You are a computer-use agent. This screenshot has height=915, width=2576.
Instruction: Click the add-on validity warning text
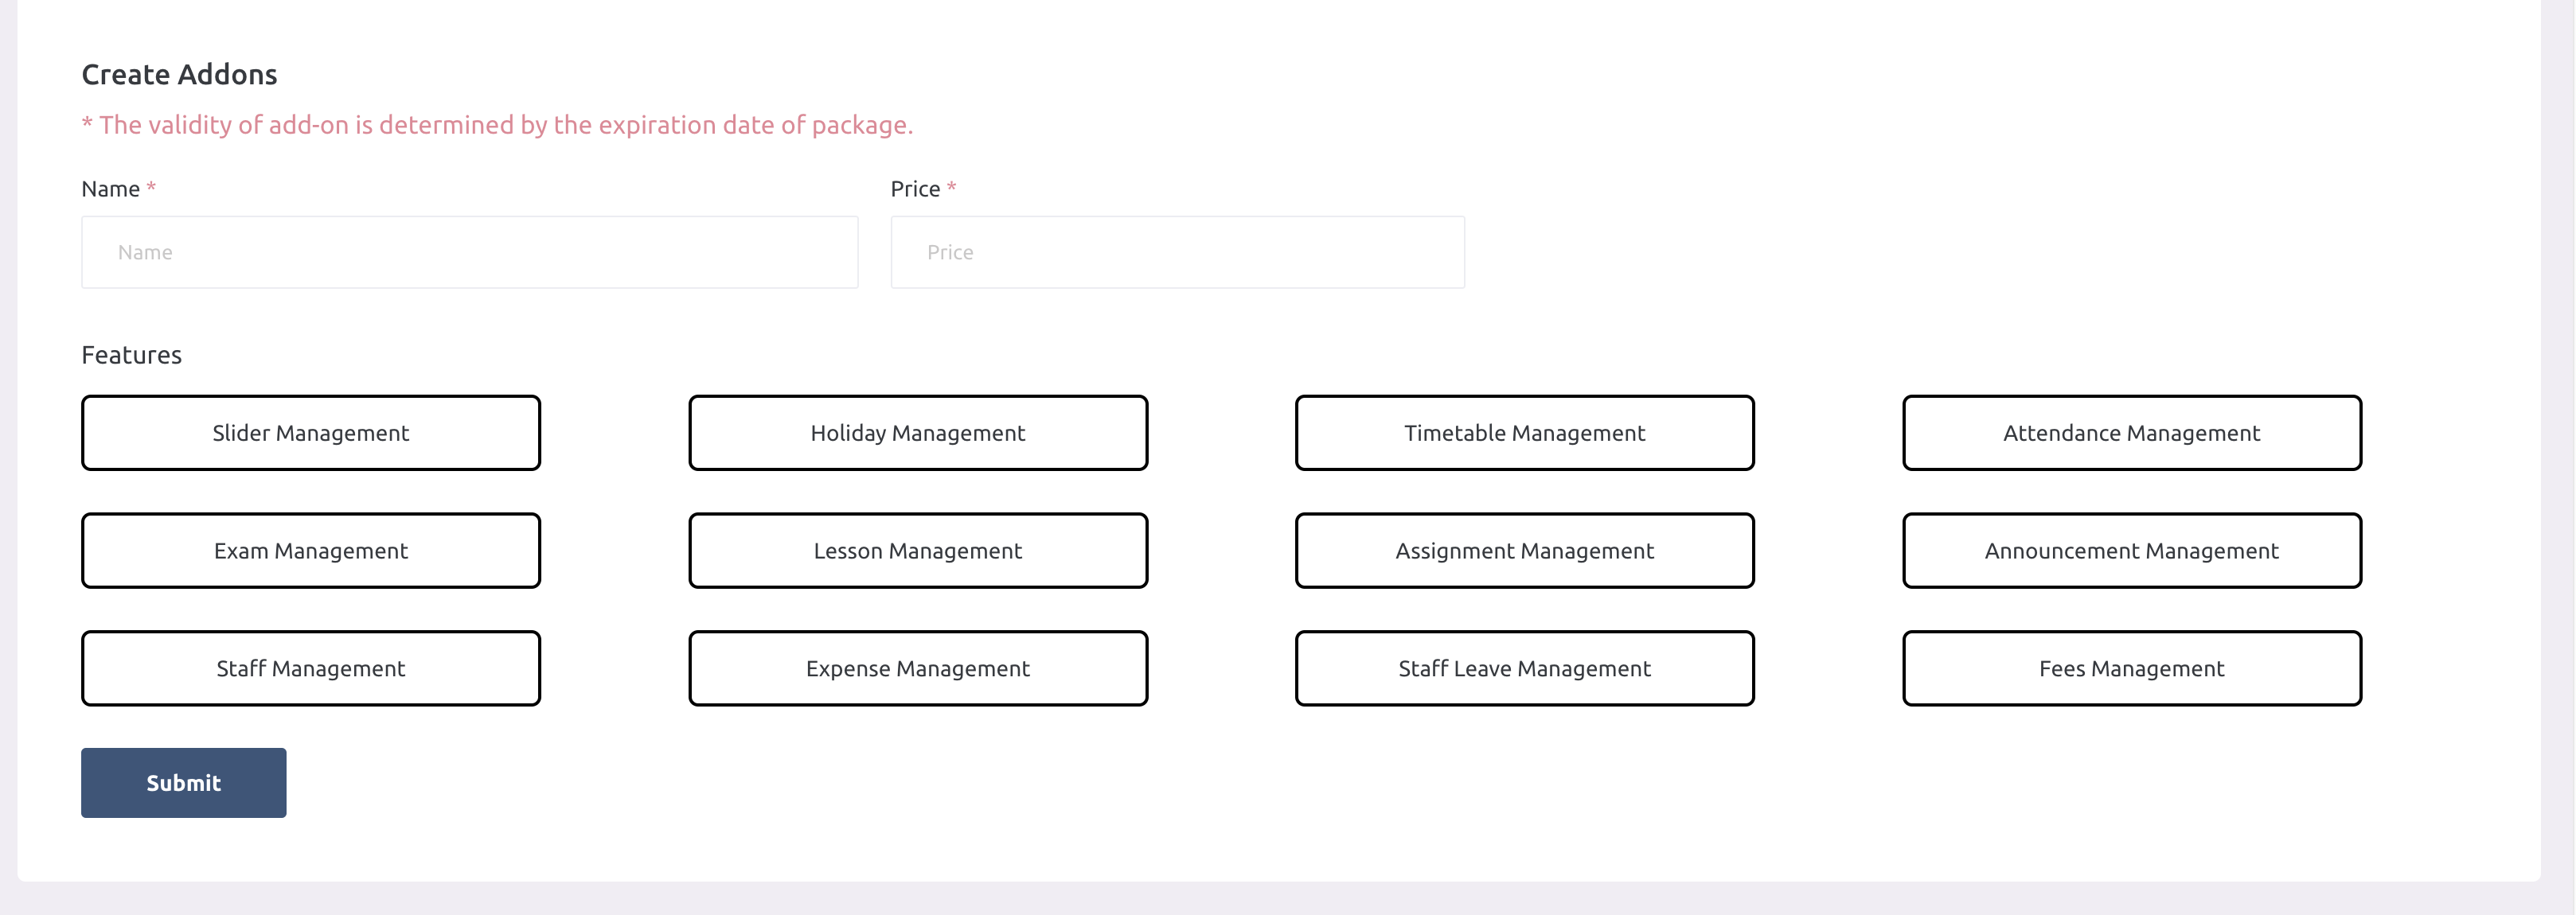pos(498,125)
